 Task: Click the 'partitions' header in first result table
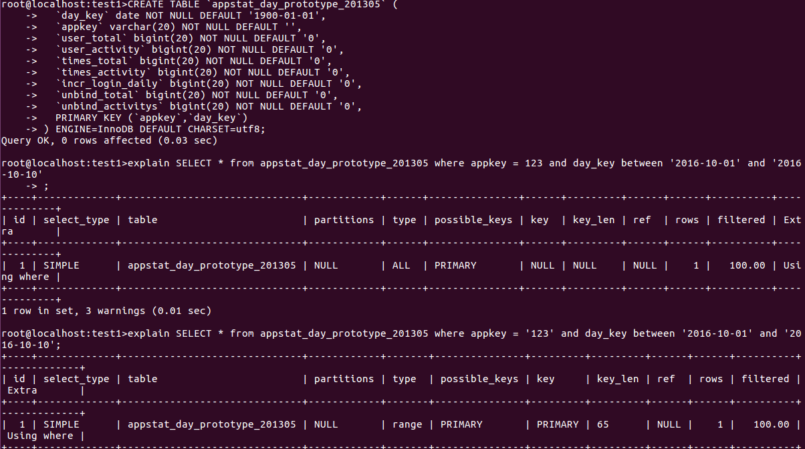344,220
